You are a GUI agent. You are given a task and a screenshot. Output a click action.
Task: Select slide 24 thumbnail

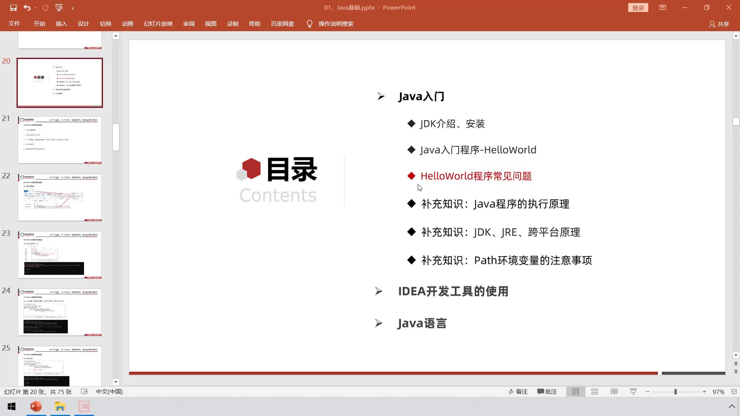click(60, 312)
